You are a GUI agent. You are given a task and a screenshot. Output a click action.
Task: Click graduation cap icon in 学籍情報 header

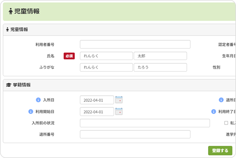pos(9,85)
